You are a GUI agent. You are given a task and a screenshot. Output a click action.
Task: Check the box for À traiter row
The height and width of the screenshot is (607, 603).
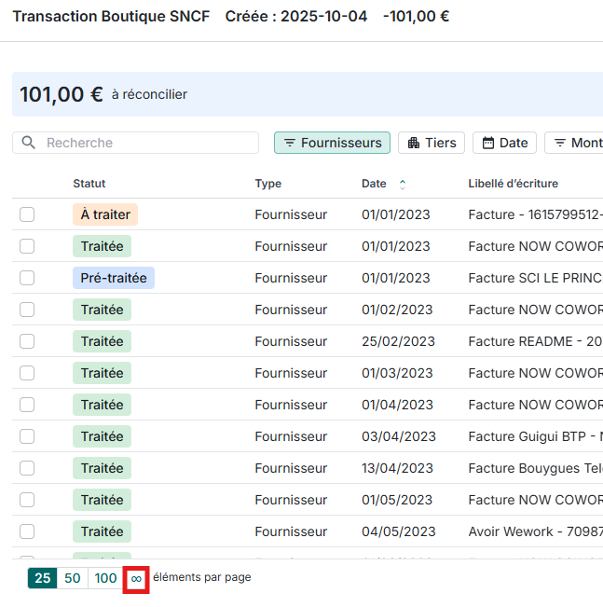click(27, 214)
